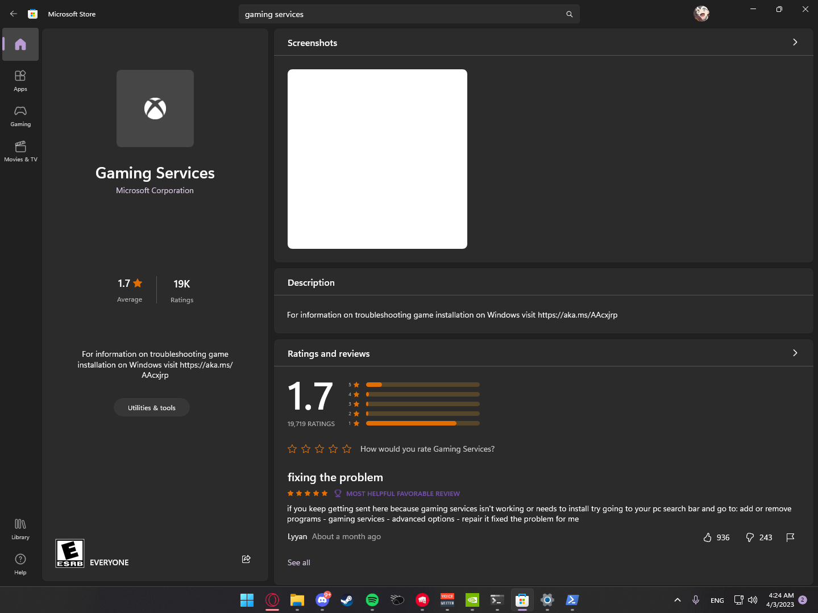Rate Gaming Services four stars
Image resolution: width=818 pixels, height=613 pixels.
click(333, 449)
